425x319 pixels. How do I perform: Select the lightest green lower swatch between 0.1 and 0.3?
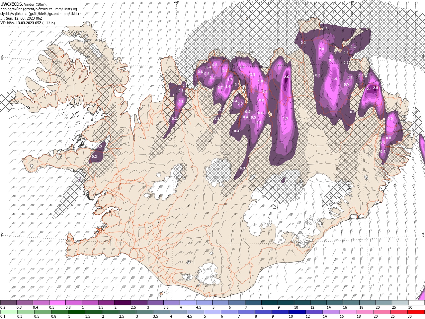pos(9,312)
